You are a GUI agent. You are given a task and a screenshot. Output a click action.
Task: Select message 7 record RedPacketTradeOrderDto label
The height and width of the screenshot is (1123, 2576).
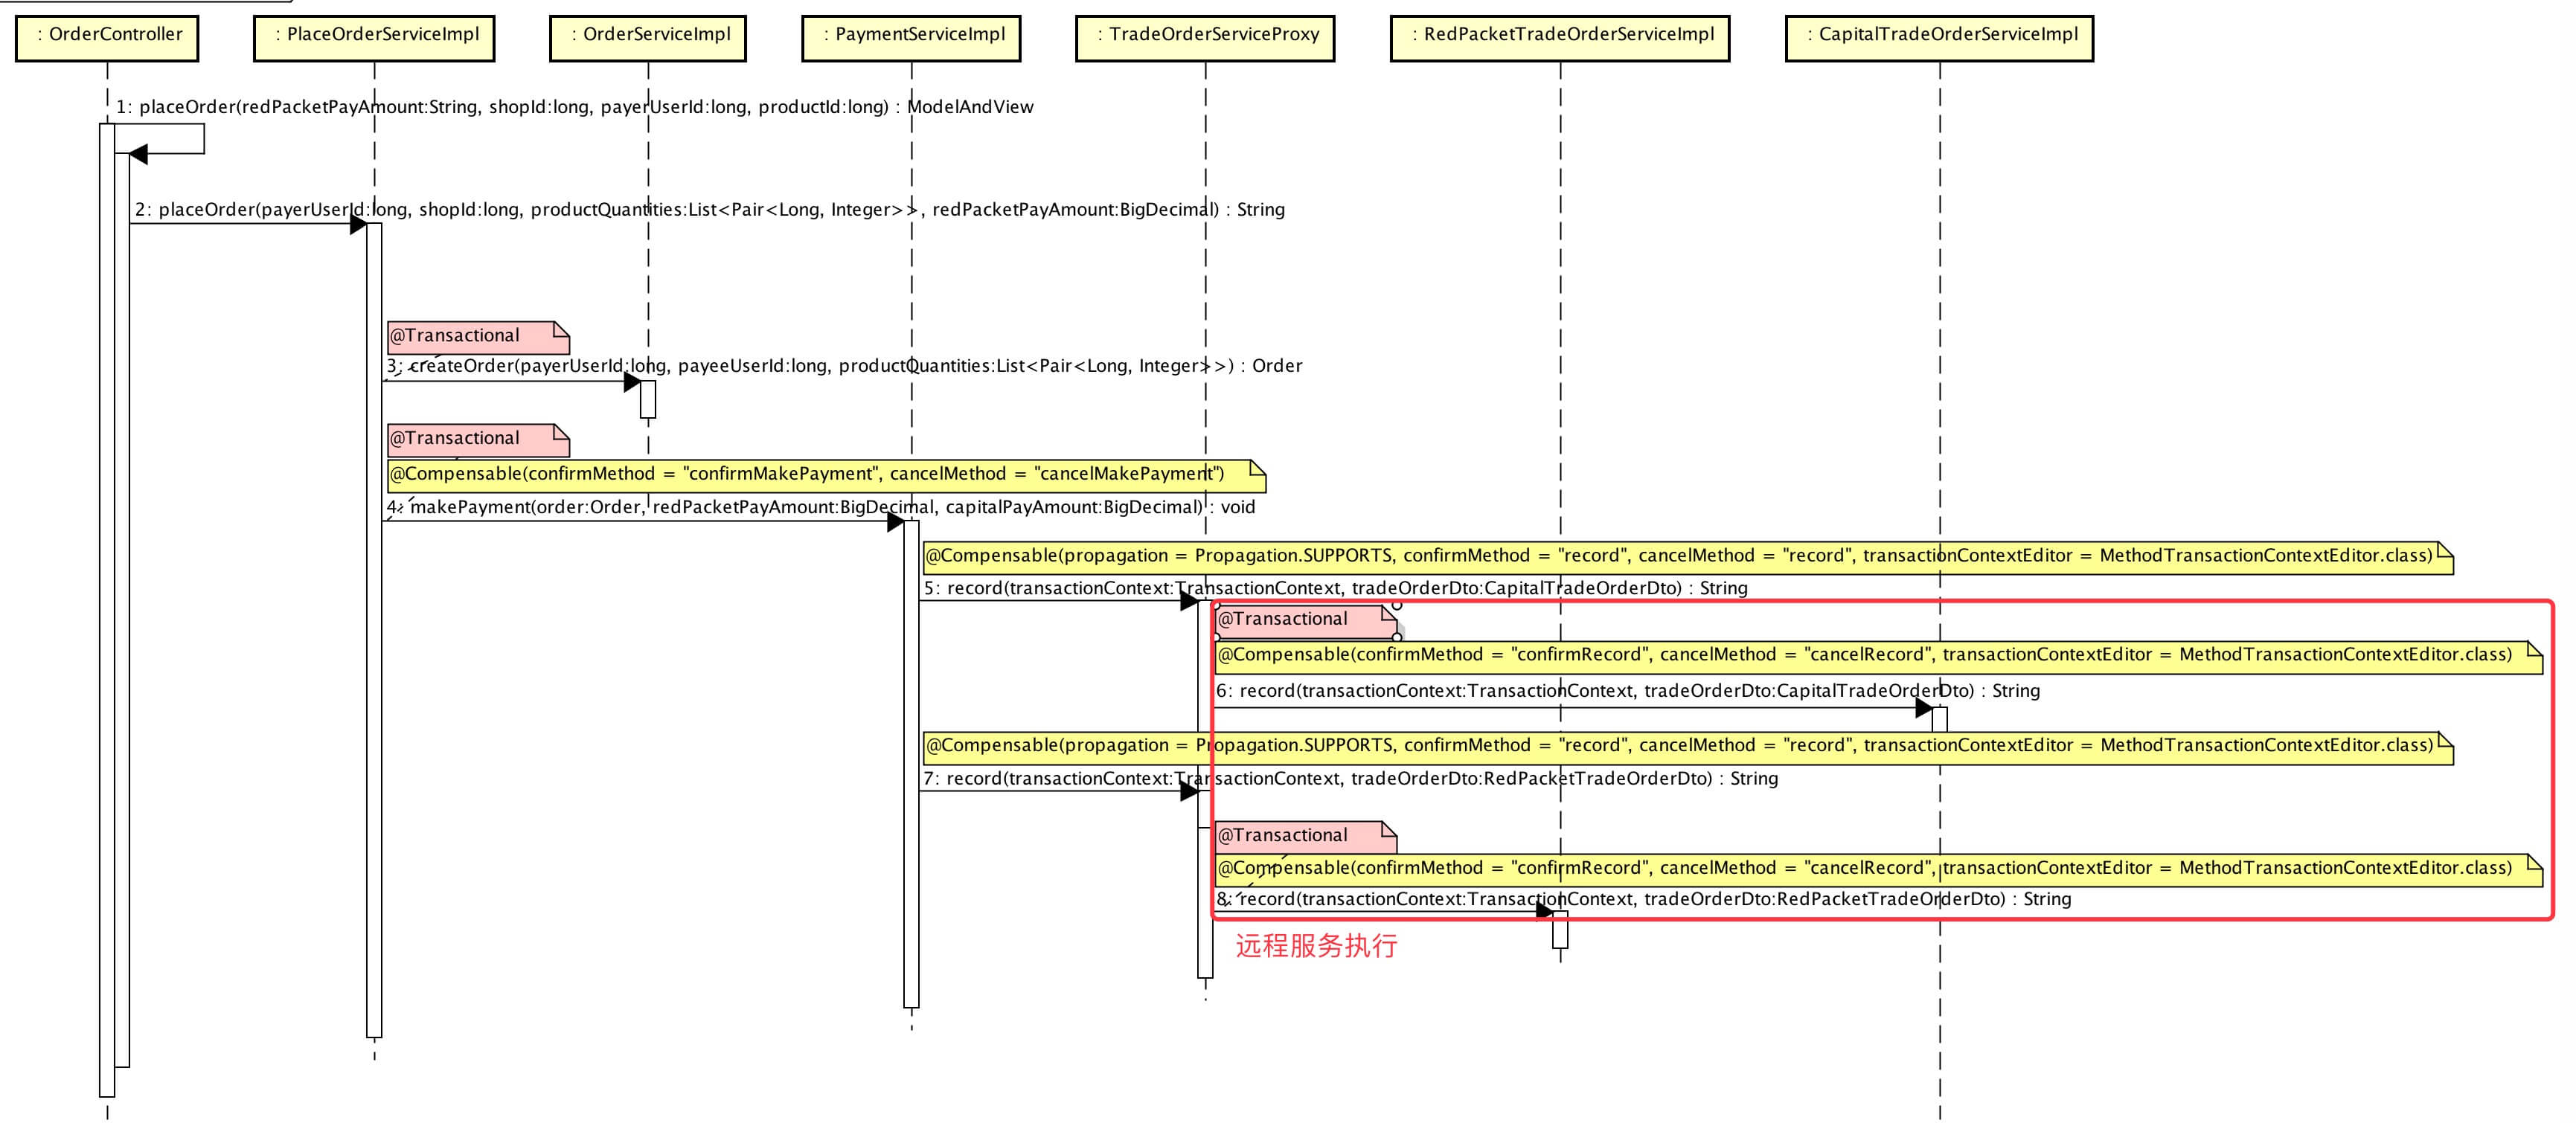click(x=1350, y=779)
